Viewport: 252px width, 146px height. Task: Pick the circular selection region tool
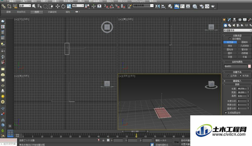(x=45, y=6)
